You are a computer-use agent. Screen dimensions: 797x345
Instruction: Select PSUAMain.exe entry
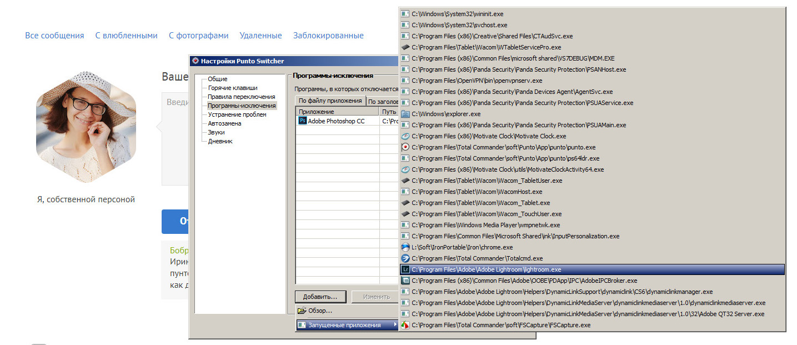coord(592,125)
